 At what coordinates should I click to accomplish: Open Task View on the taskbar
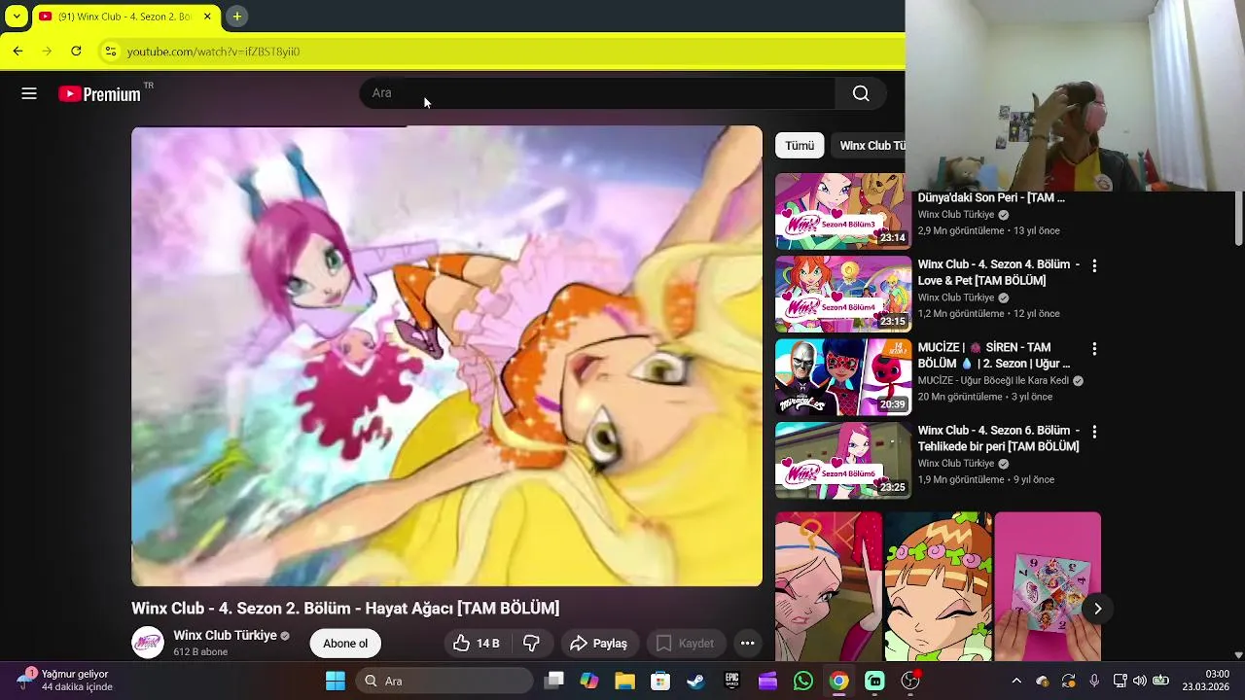[x=554, y=681]
